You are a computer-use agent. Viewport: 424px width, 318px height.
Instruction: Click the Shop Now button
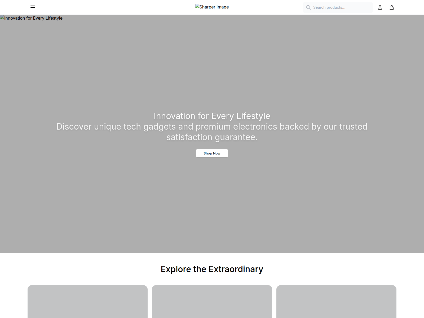point(212,153)
